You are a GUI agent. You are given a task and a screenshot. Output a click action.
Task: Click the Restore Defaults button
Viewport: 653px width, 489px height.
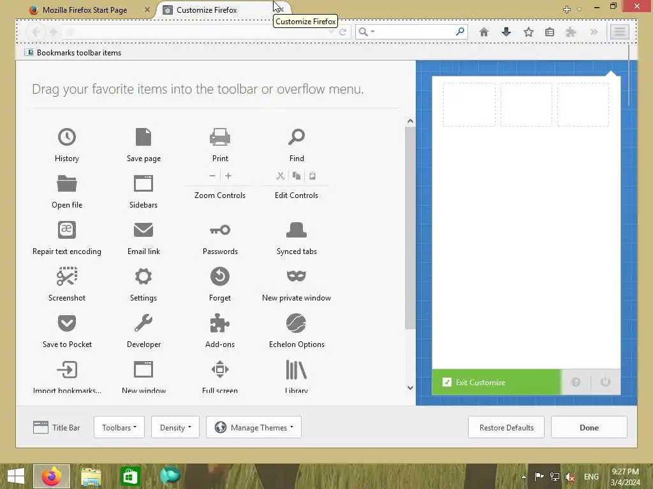(506, 427)
